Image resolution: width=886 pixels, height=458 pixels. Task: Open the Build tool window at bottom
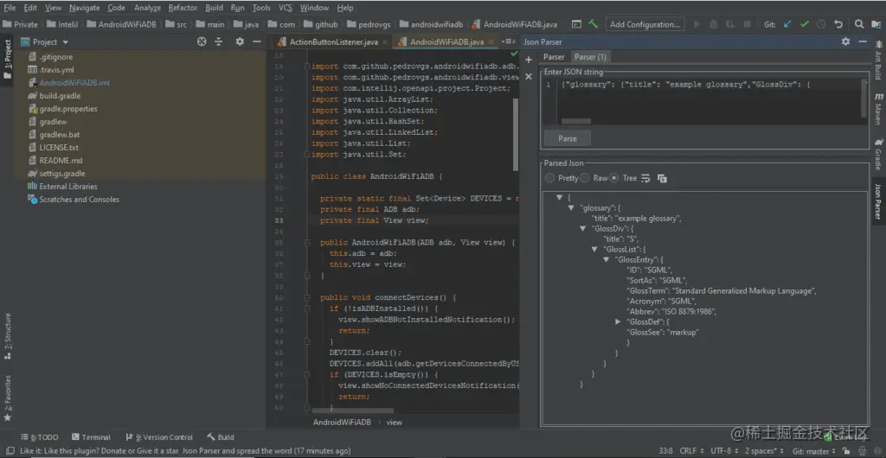pos(221,437)
